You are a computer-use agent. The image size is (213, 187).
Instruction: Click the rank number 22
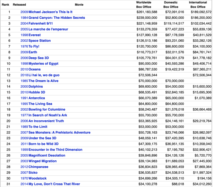(x=8, y=133)
